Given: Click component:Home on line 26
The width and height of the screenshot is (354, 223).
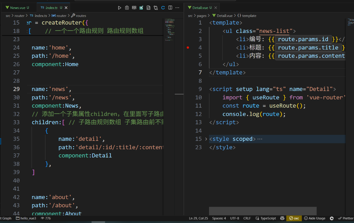Looking at the screenshot, I should [x=55, y=64].
